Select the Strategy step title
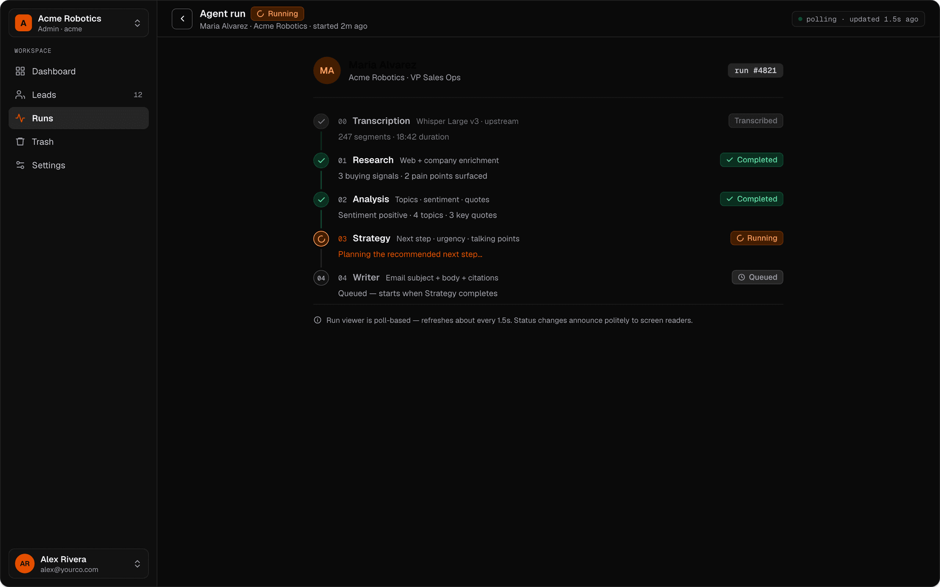The image size is (940, 587). 371,238
